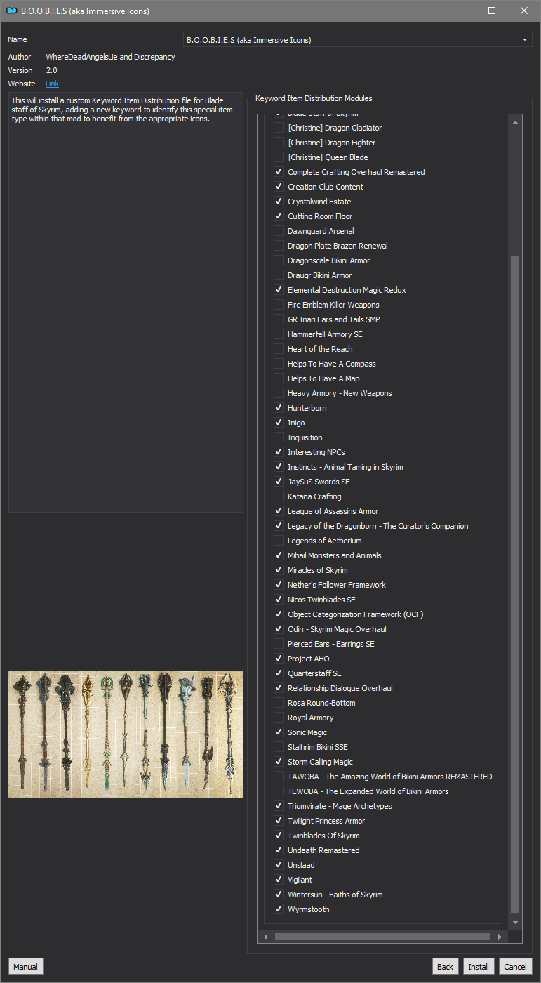
Task: Uncheck Interesting NPCs
Action: 279,452
